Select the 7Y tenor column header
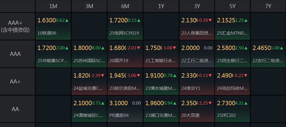Image resolution: width=286 pixels, height=127 pixels. click(x=268, y=6)
